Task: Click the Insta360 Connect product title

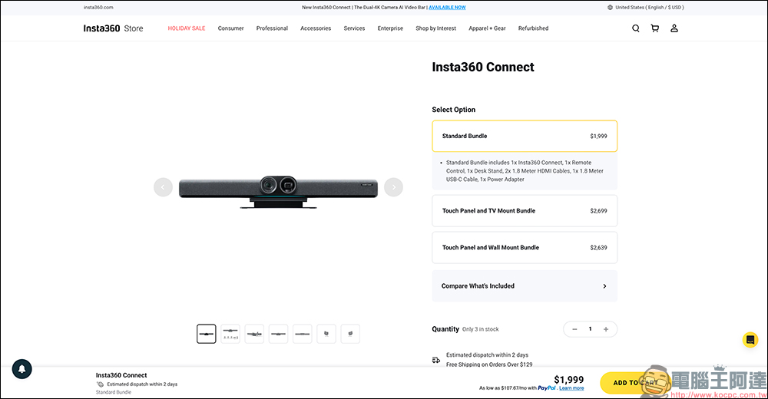Action: tap(483, 67)
